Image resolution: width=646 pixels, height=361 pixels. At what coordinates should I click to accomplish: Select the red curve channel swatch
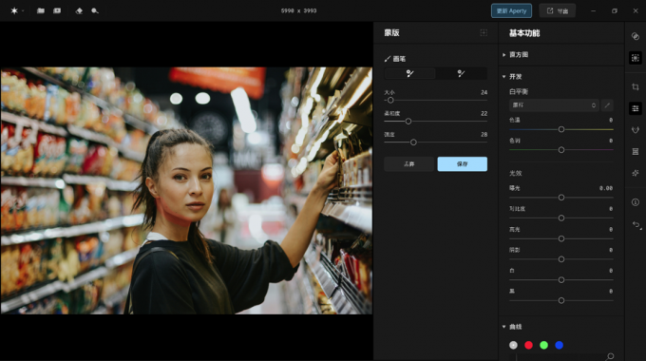tap(528, 345)
